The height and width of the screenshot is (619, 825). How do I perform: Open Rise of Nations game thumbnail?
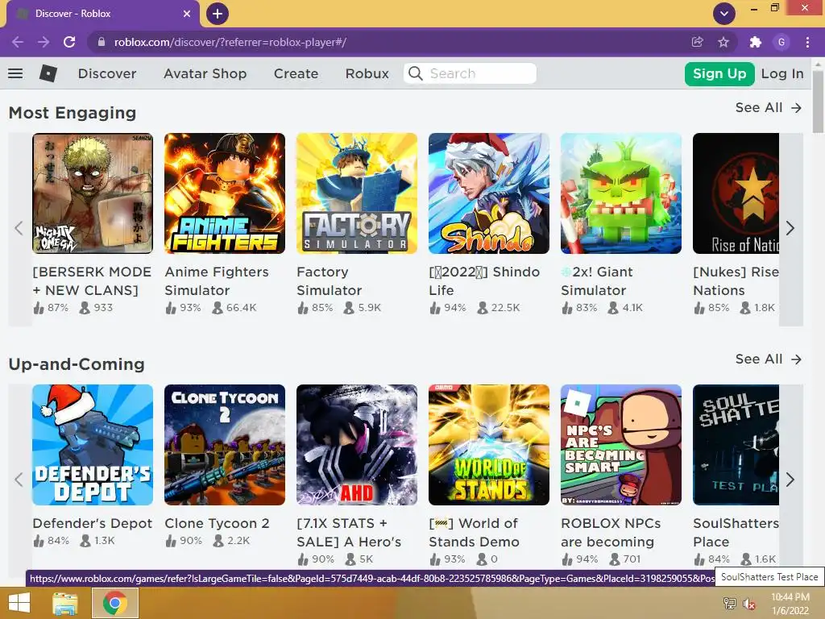tap(736, 193)
